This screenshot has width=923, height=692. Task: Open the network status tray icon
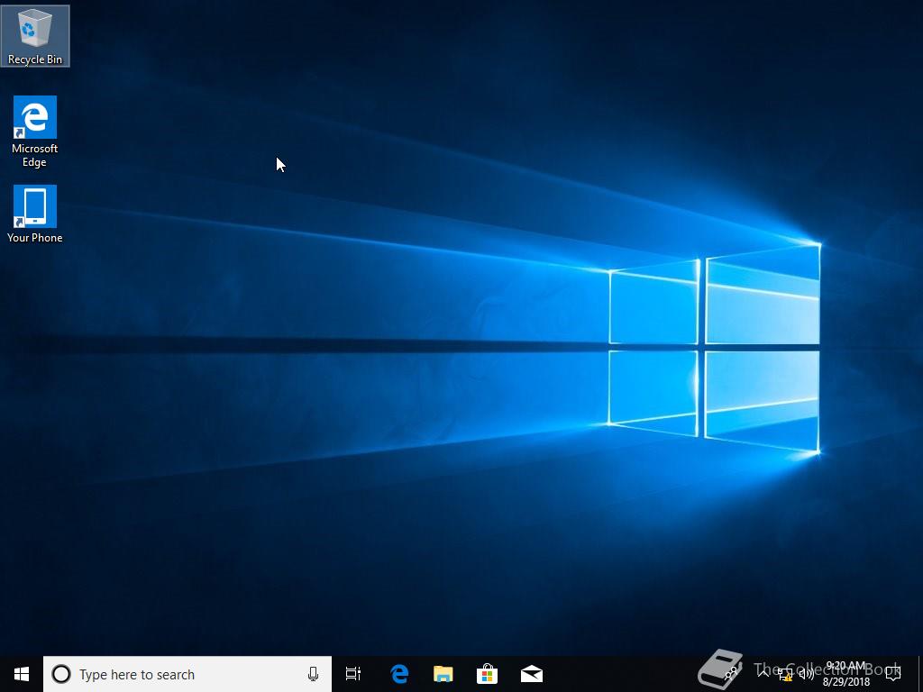785,674
